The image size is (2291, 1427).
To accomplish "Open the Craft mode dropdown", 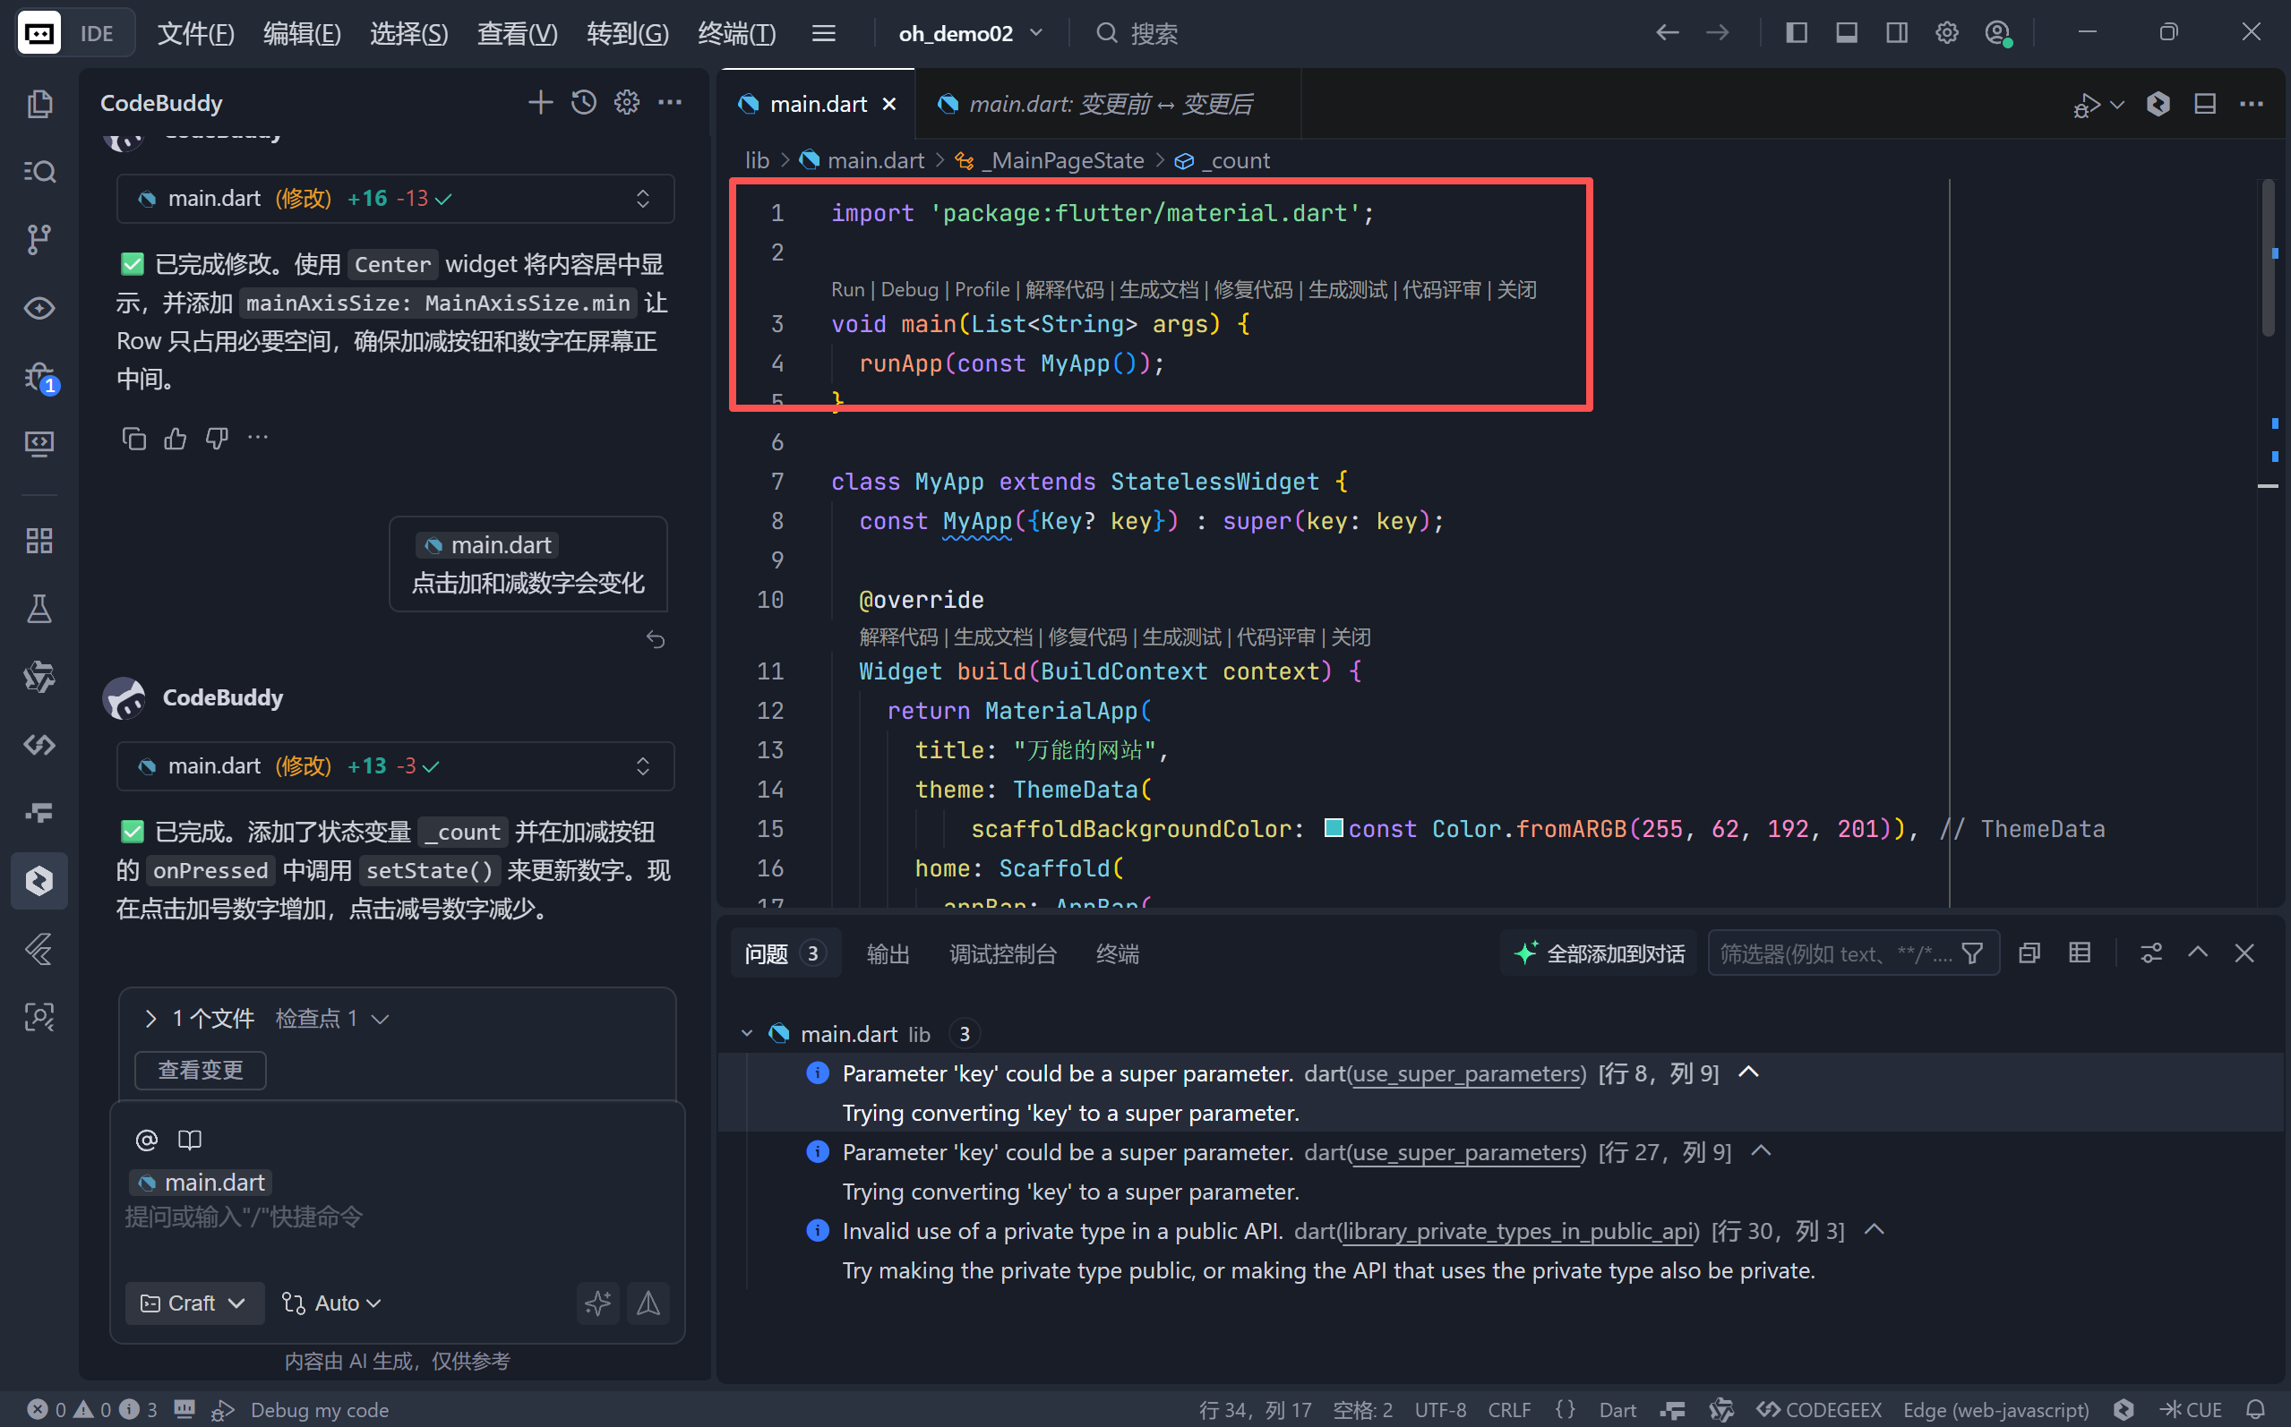I will 193,1303.
